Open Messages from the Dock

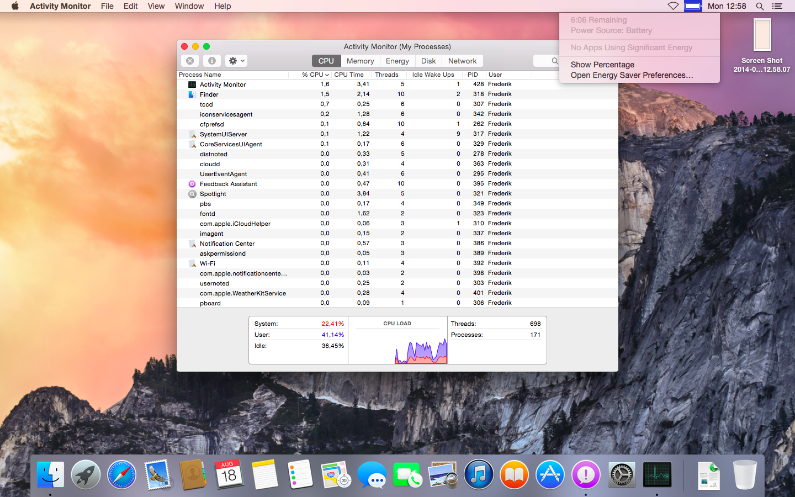pyautogui.click(x=372, y=475)
